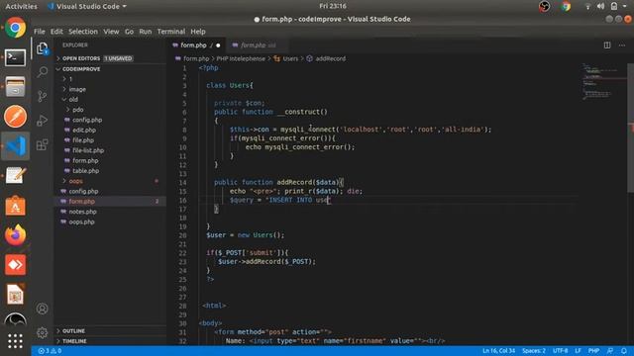Image resolution: width=634 pixels, height=356 pixels.
Task: Open the Accounts menu icon
Action: pos(42,309)
